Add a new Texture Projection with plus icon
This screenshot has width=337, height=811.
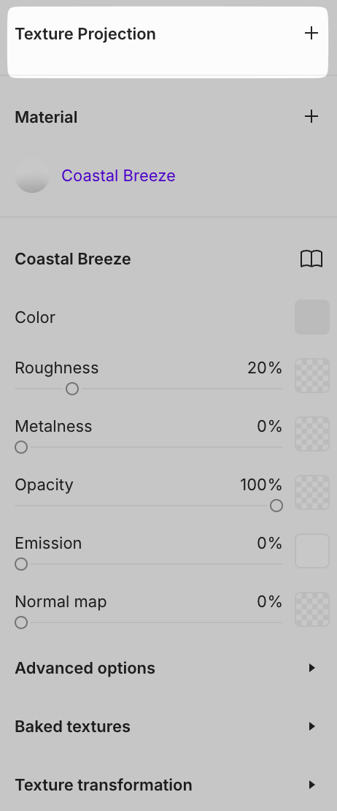coord(311,33)
